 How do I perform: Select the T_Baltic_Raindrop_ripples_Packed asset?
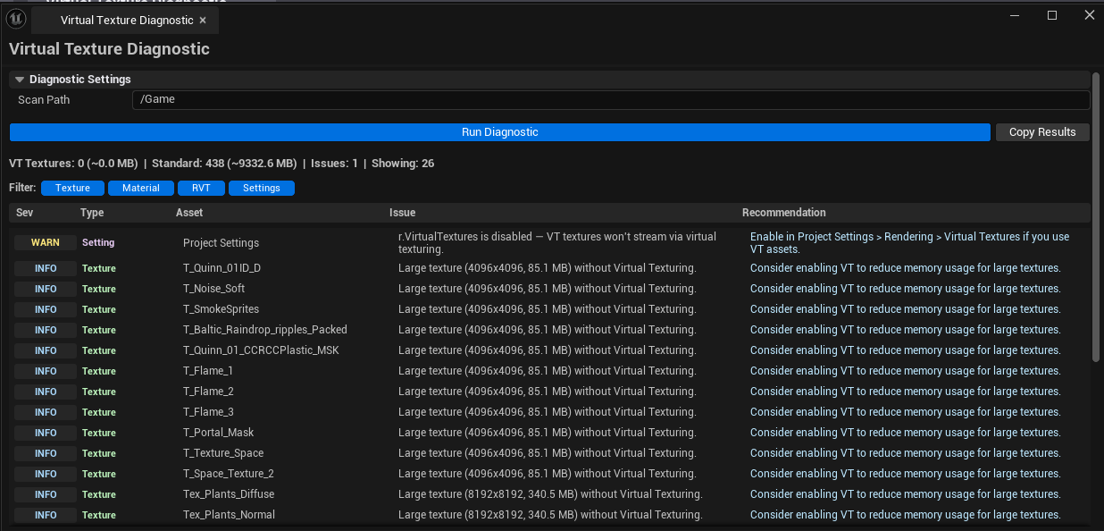265,330
